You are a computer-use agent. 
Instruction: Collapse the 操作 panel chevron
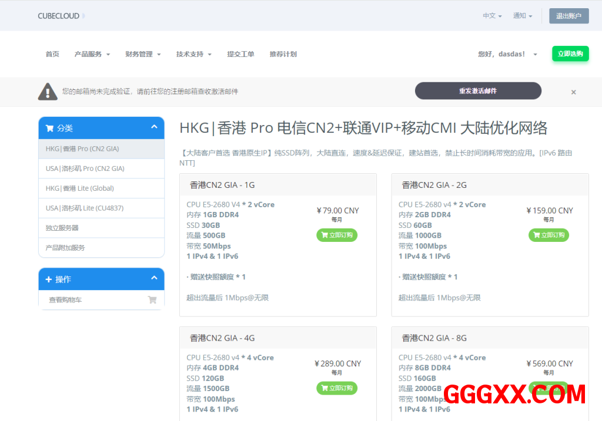click(x=154, y=278)
